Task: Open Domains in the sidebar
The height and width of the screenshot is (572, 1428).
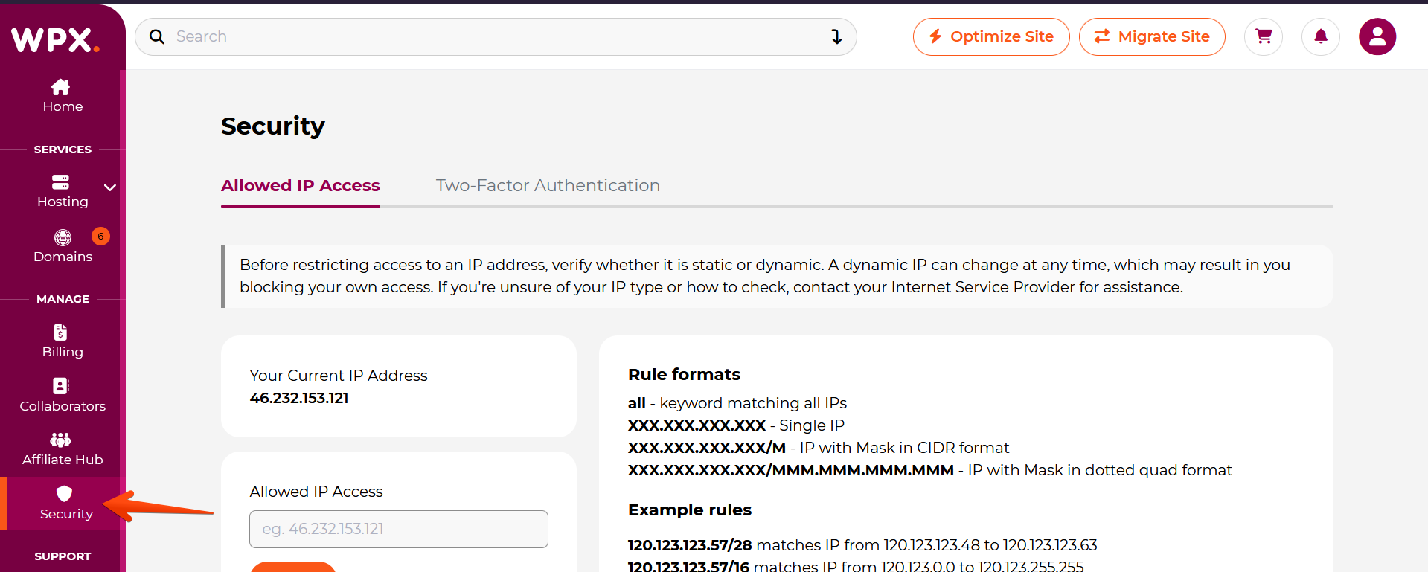Action: [x=63, y=246]
